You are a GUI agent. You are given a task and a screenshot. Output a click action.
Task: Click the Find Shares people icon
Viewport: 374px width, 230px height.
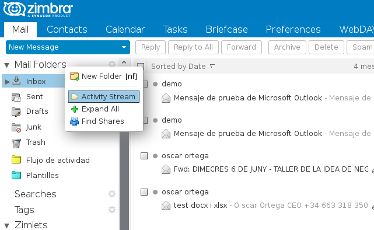click(75, 121)
